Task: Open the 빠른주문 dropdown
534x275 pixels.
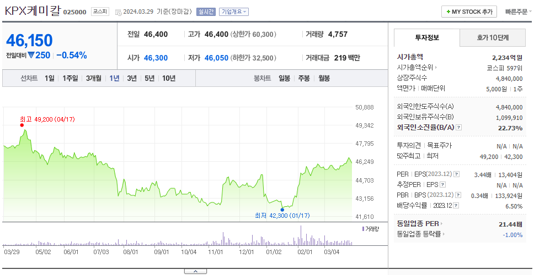Action: click(519, 12)
